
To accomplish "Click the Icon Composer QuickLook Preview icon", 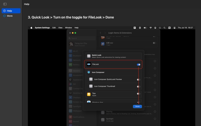I will point(91,79).
